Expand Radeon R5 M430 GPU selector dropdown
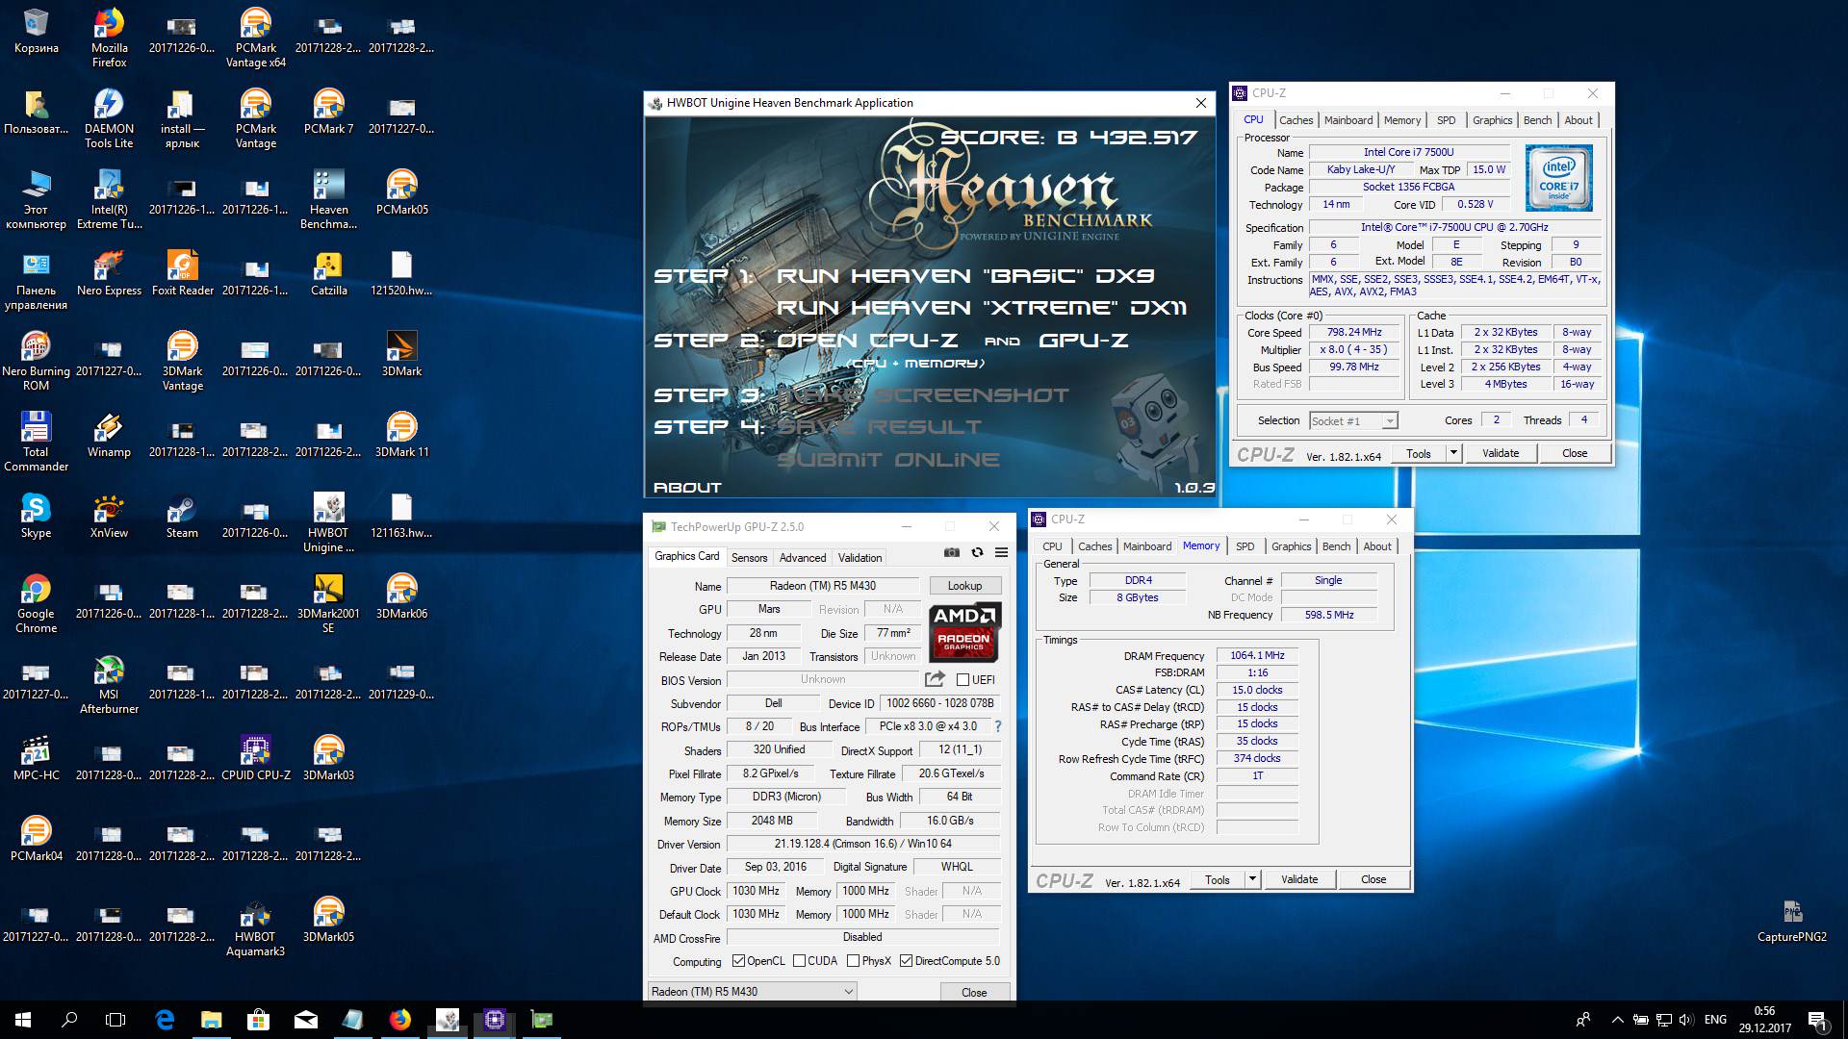The width and height of the screenshot is (1848, 1039). point(848,991)
